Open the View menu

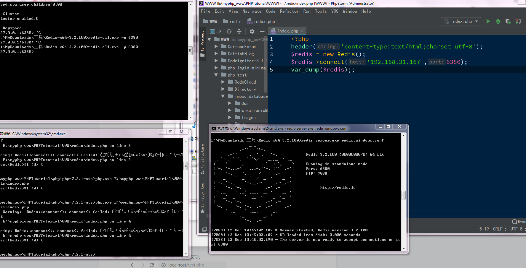tap(233, 11)
